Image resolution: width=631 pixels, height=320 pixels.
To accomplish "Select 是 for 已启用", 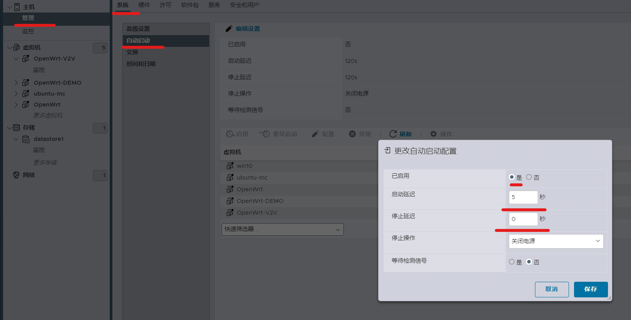I will [512, 177].
